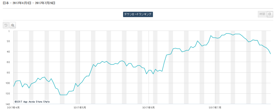The image size is (275, 112).
Task: Select the y-axis label 100
Action: pos(8,83)
